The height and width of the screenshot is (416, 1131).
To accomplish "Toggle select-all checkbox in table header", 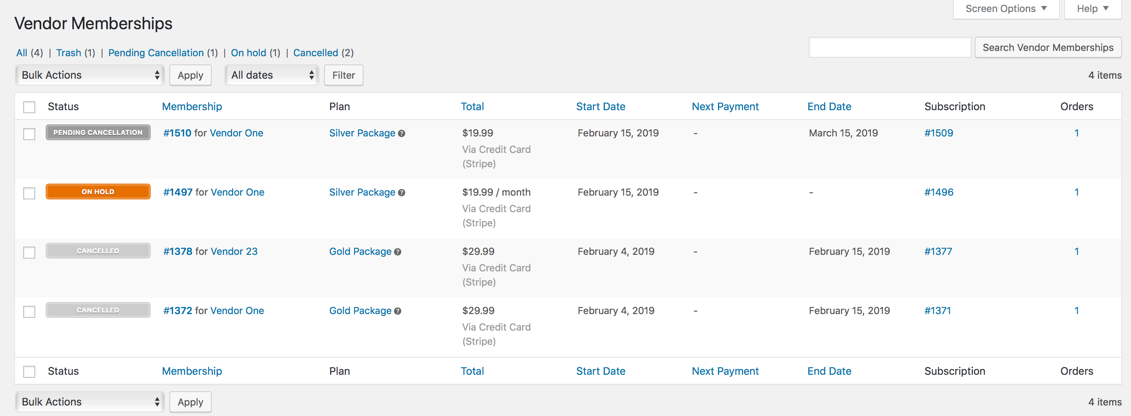I will pos(29,107).
